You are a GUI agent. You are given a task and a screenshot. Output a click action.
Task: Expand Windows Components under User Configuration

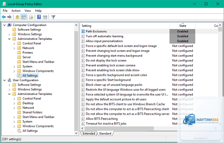14,126
